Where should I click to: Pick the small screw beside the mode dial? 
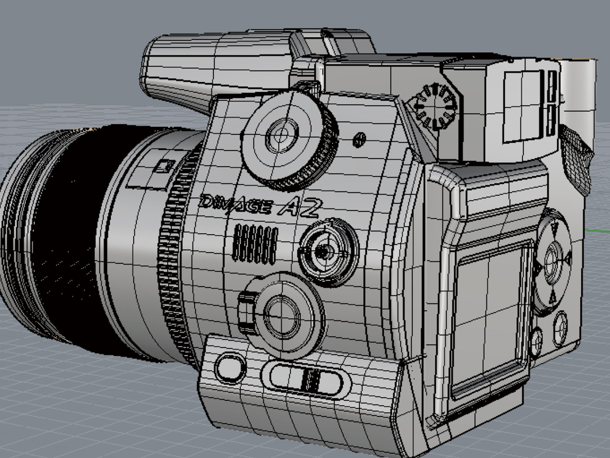pos(359,139)
